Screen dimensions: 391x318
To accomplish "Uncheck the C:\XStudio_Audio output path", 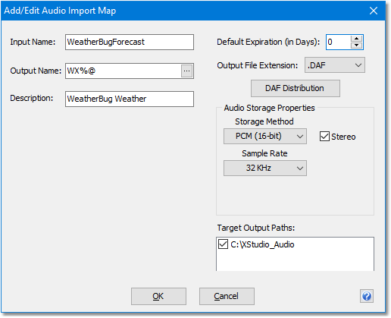I will 223,244.
